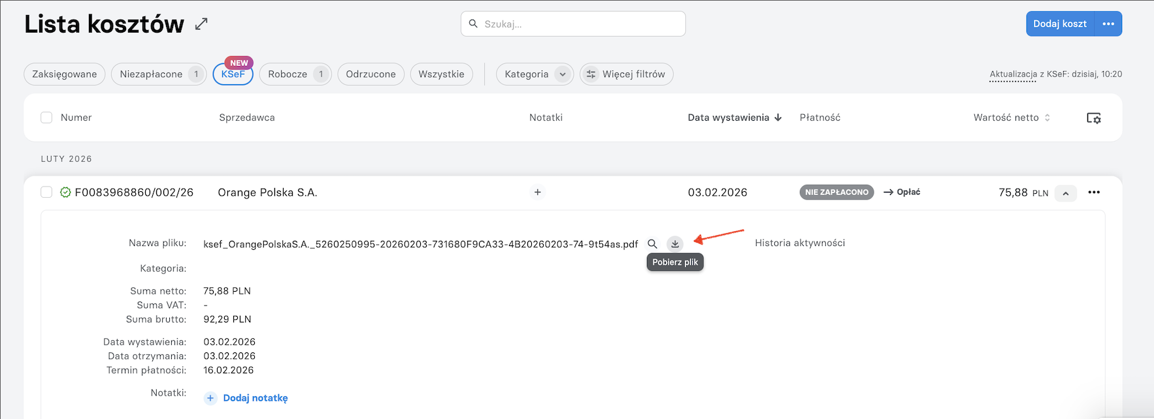Sort by Wartość netto column

(1012, 117)
